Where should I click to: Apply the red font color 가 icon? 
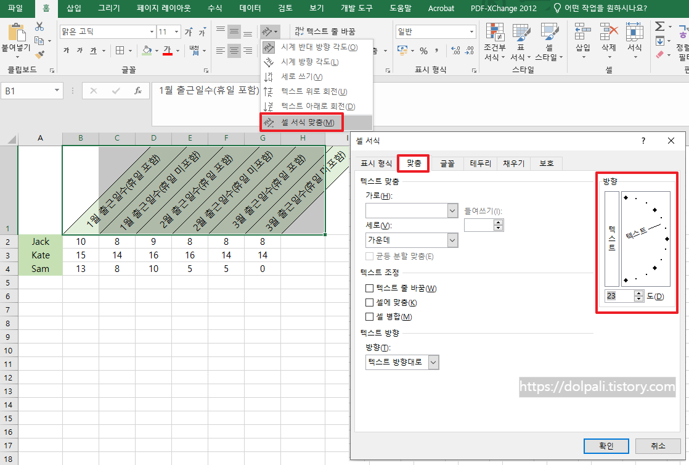168,51
